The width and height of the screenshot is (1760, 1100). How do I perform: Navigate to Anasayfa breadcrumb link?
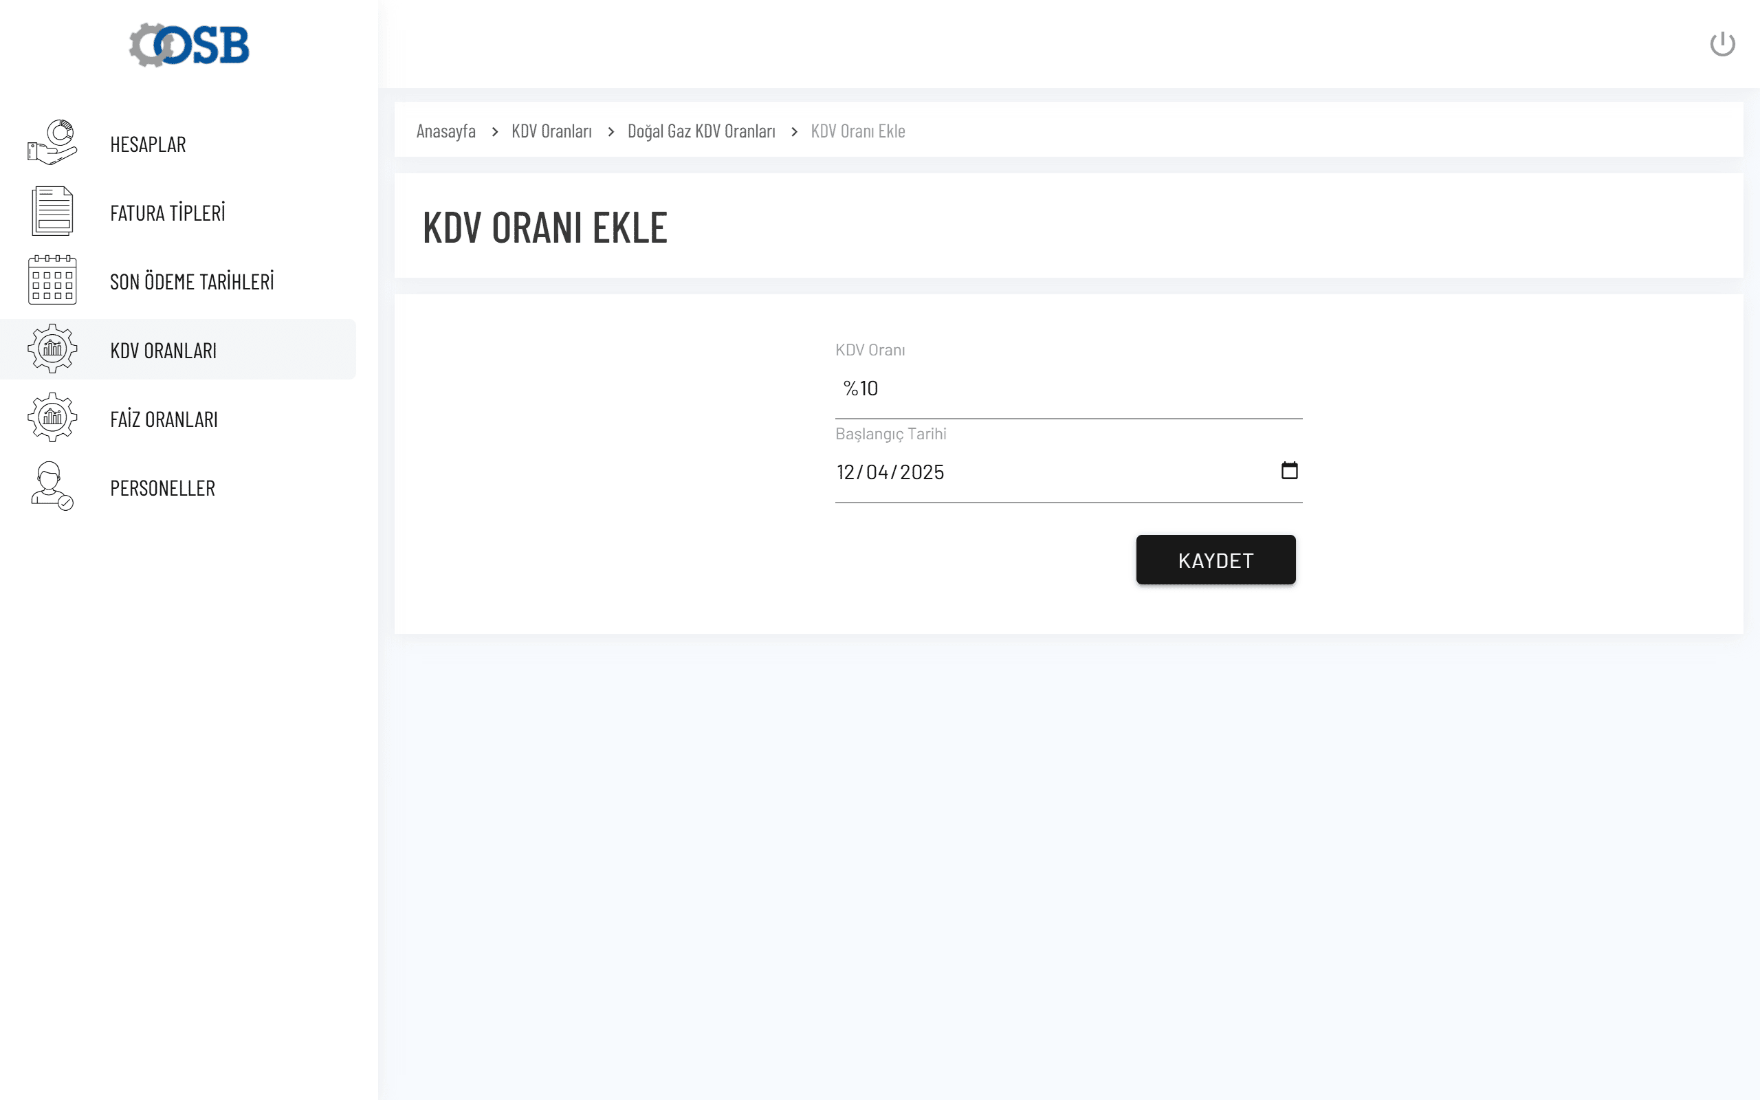click(x=445, y=131)
